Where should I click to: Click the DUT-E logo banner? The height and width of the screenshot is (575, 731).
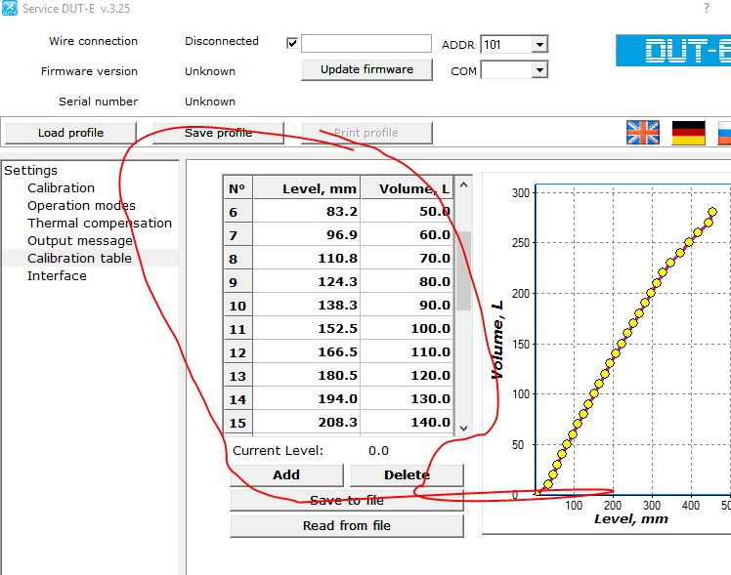point(674,50)
